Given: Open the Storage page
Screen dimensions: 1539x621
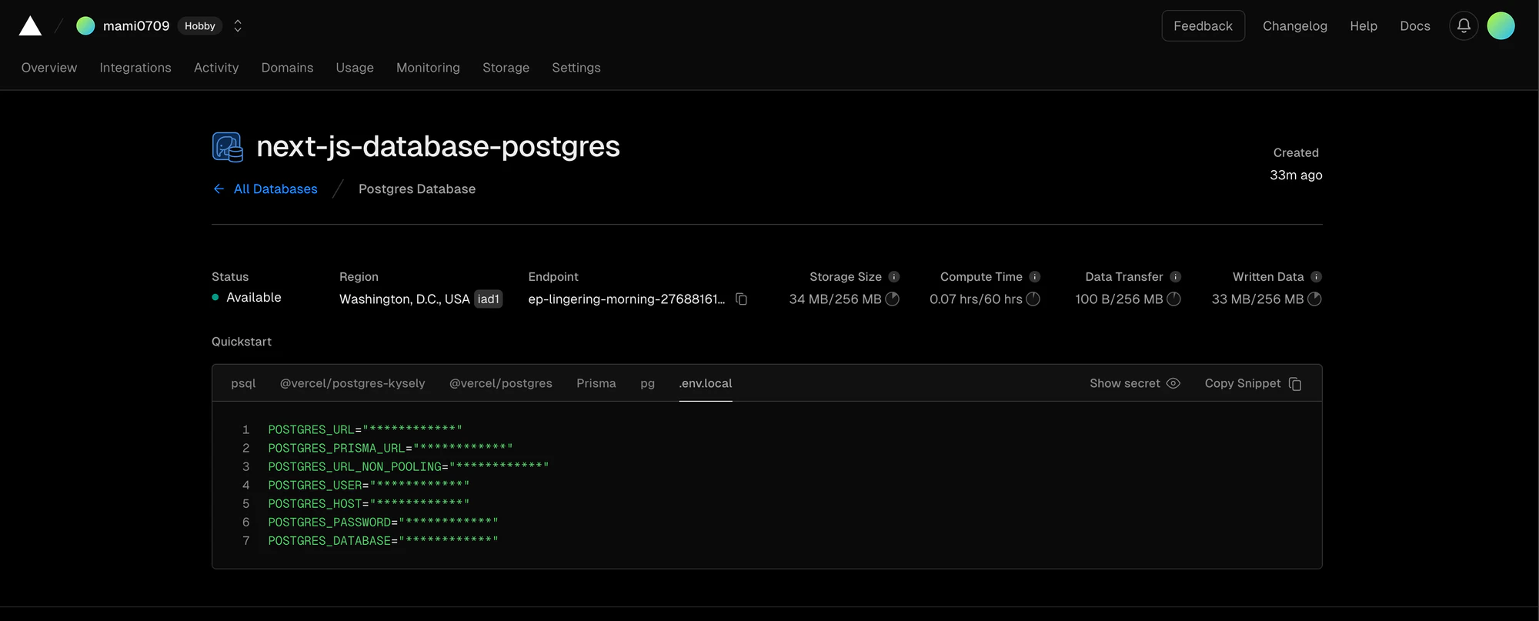Looking at the screenshot, I should point(506,68).
